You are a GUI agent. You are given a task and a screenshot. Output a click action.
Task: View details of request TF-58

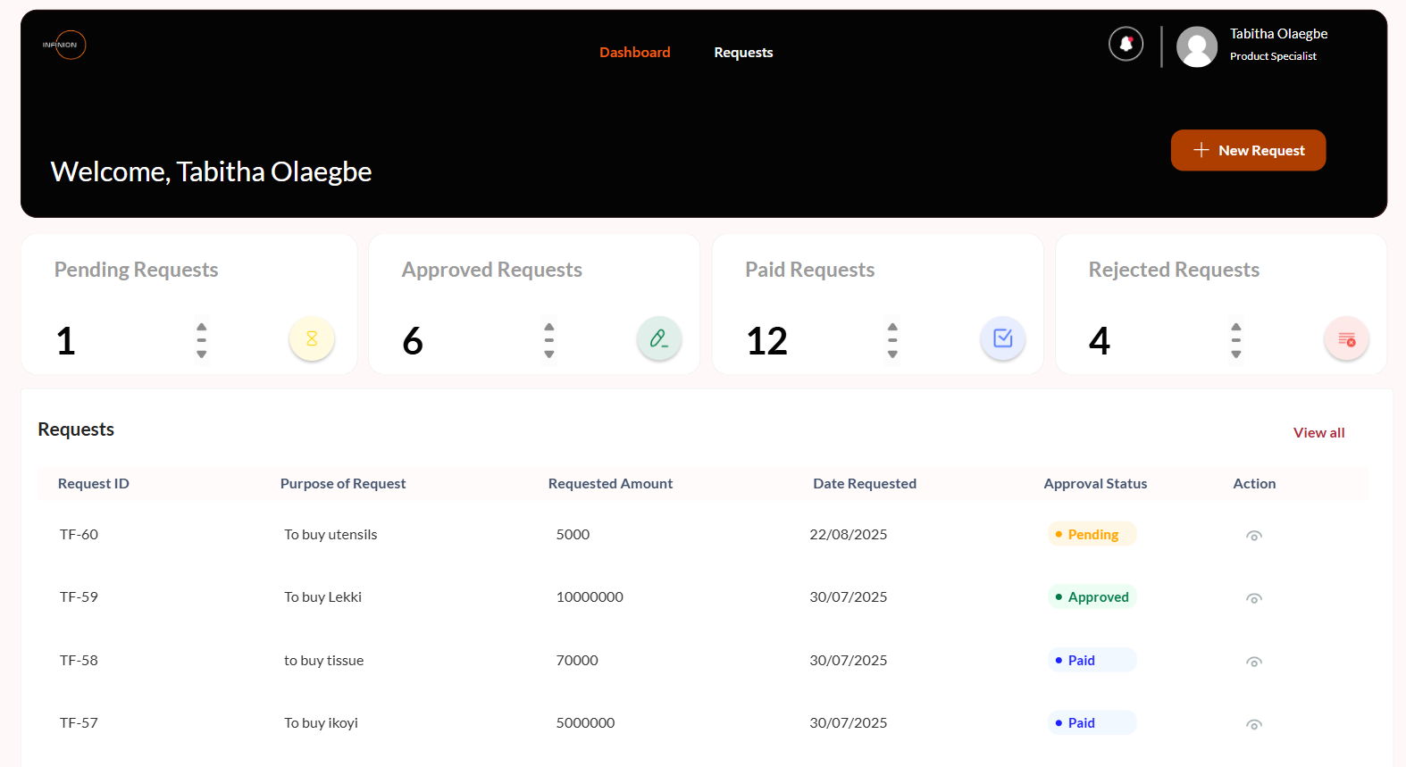pos(1254,662)
